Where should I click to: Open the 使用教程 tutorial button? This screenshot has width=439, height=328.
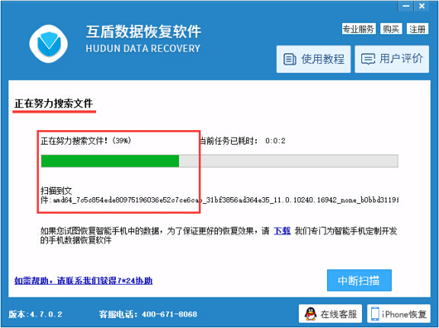(x=313, y=59)
